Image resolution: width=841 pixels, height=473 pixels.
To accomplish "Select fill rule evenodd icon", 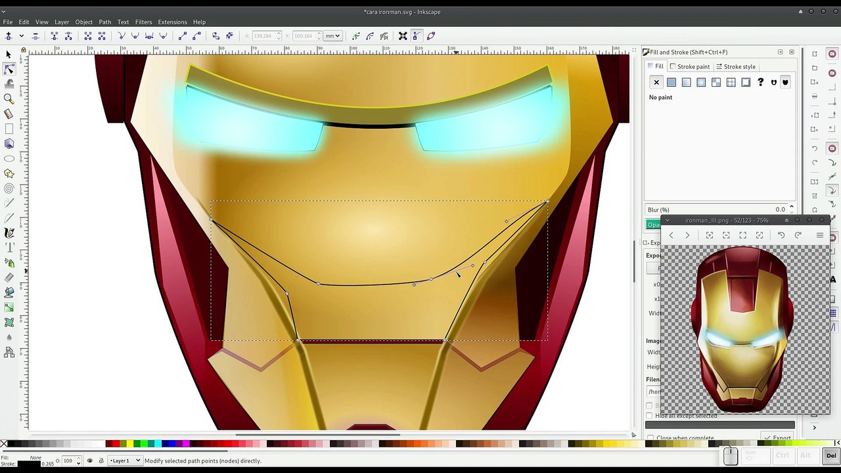I will (774, 82).
